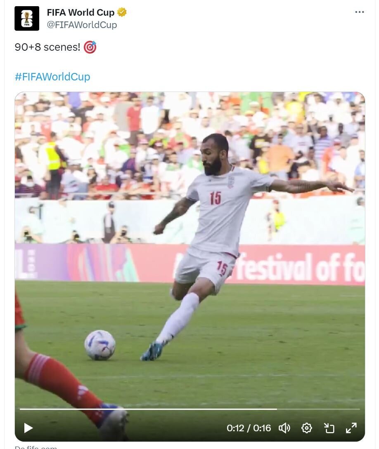Image resolution: width=379 pixels, height=449 pixels.
Task: Mute the video volume
Action: coord(284,428)
